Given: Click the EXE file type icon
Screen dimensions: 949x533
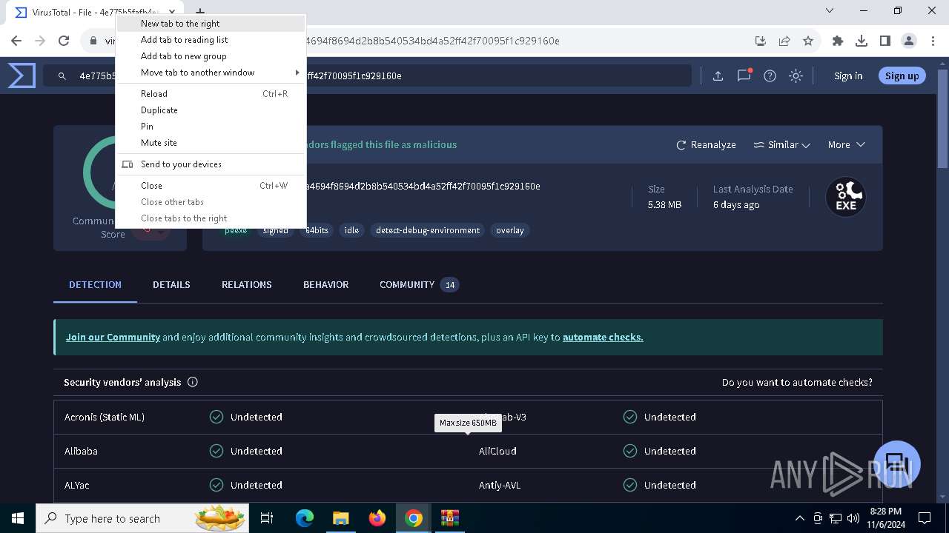Looking at the screenshot, I should coord(846,196).
